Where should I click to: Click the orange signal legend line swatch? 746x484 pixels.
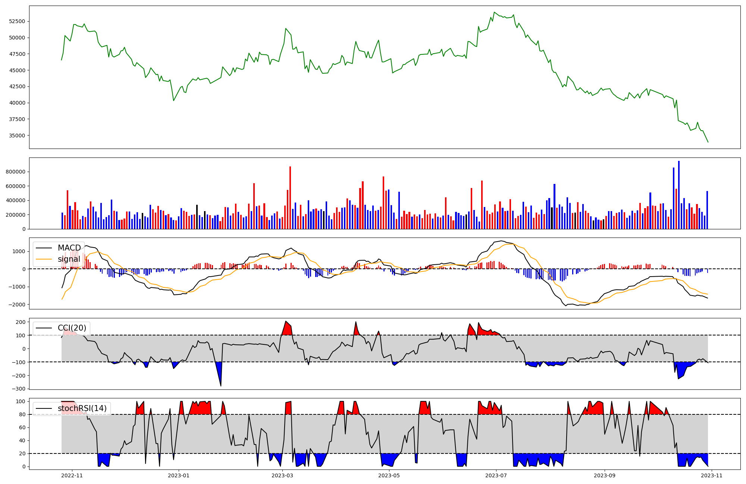44,259
